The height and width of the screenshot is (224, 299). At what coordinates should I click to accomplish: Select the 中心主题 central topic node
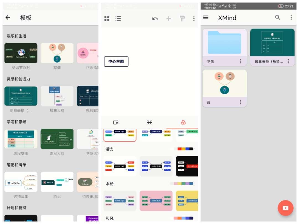(116, 61)
